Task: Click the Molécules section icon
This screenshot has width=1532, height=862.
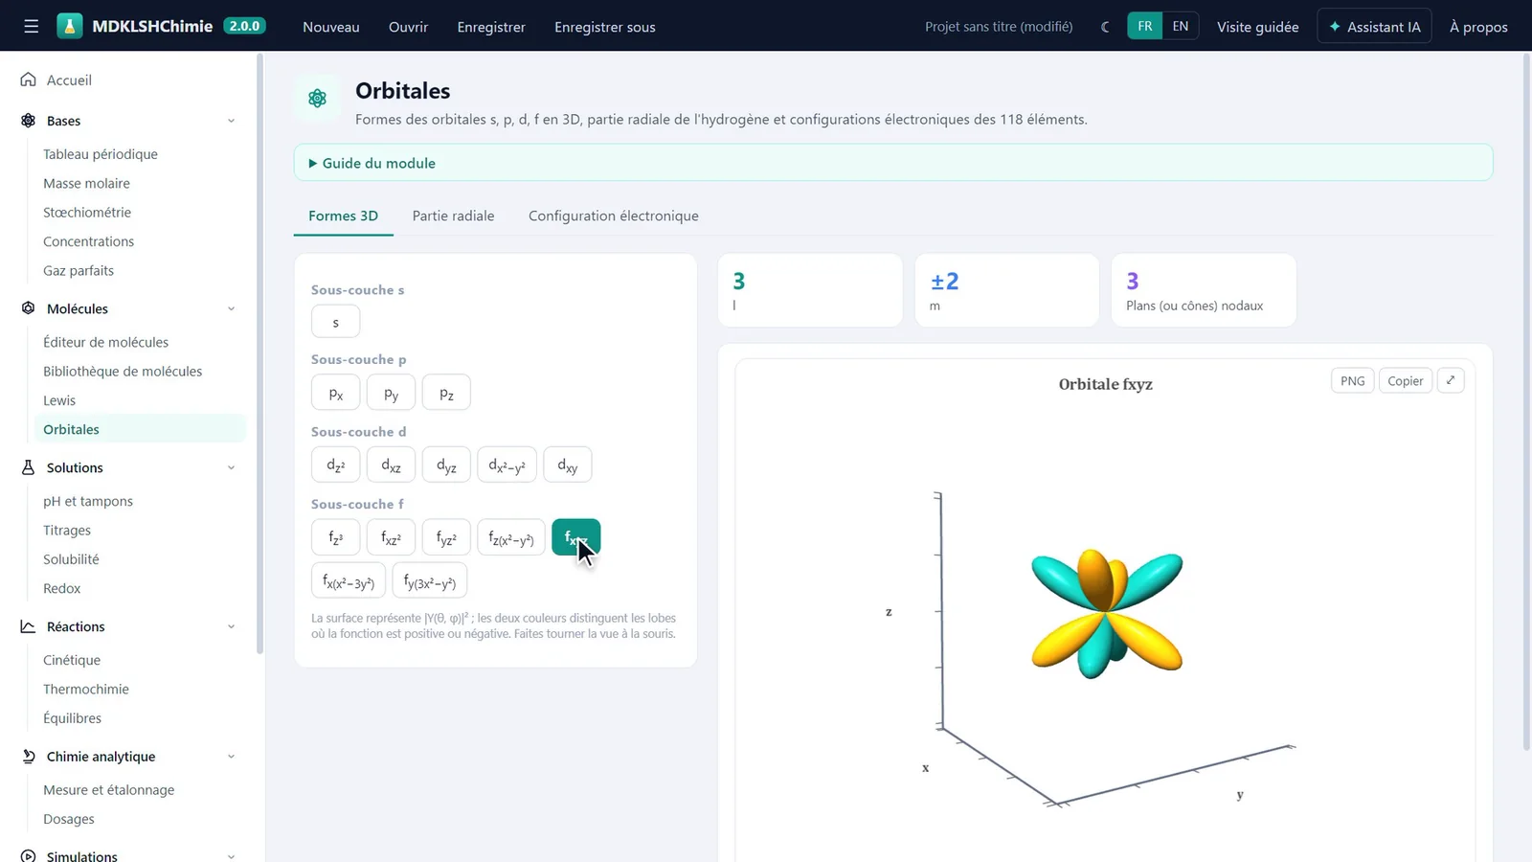Action: click(x=29, y=308)
